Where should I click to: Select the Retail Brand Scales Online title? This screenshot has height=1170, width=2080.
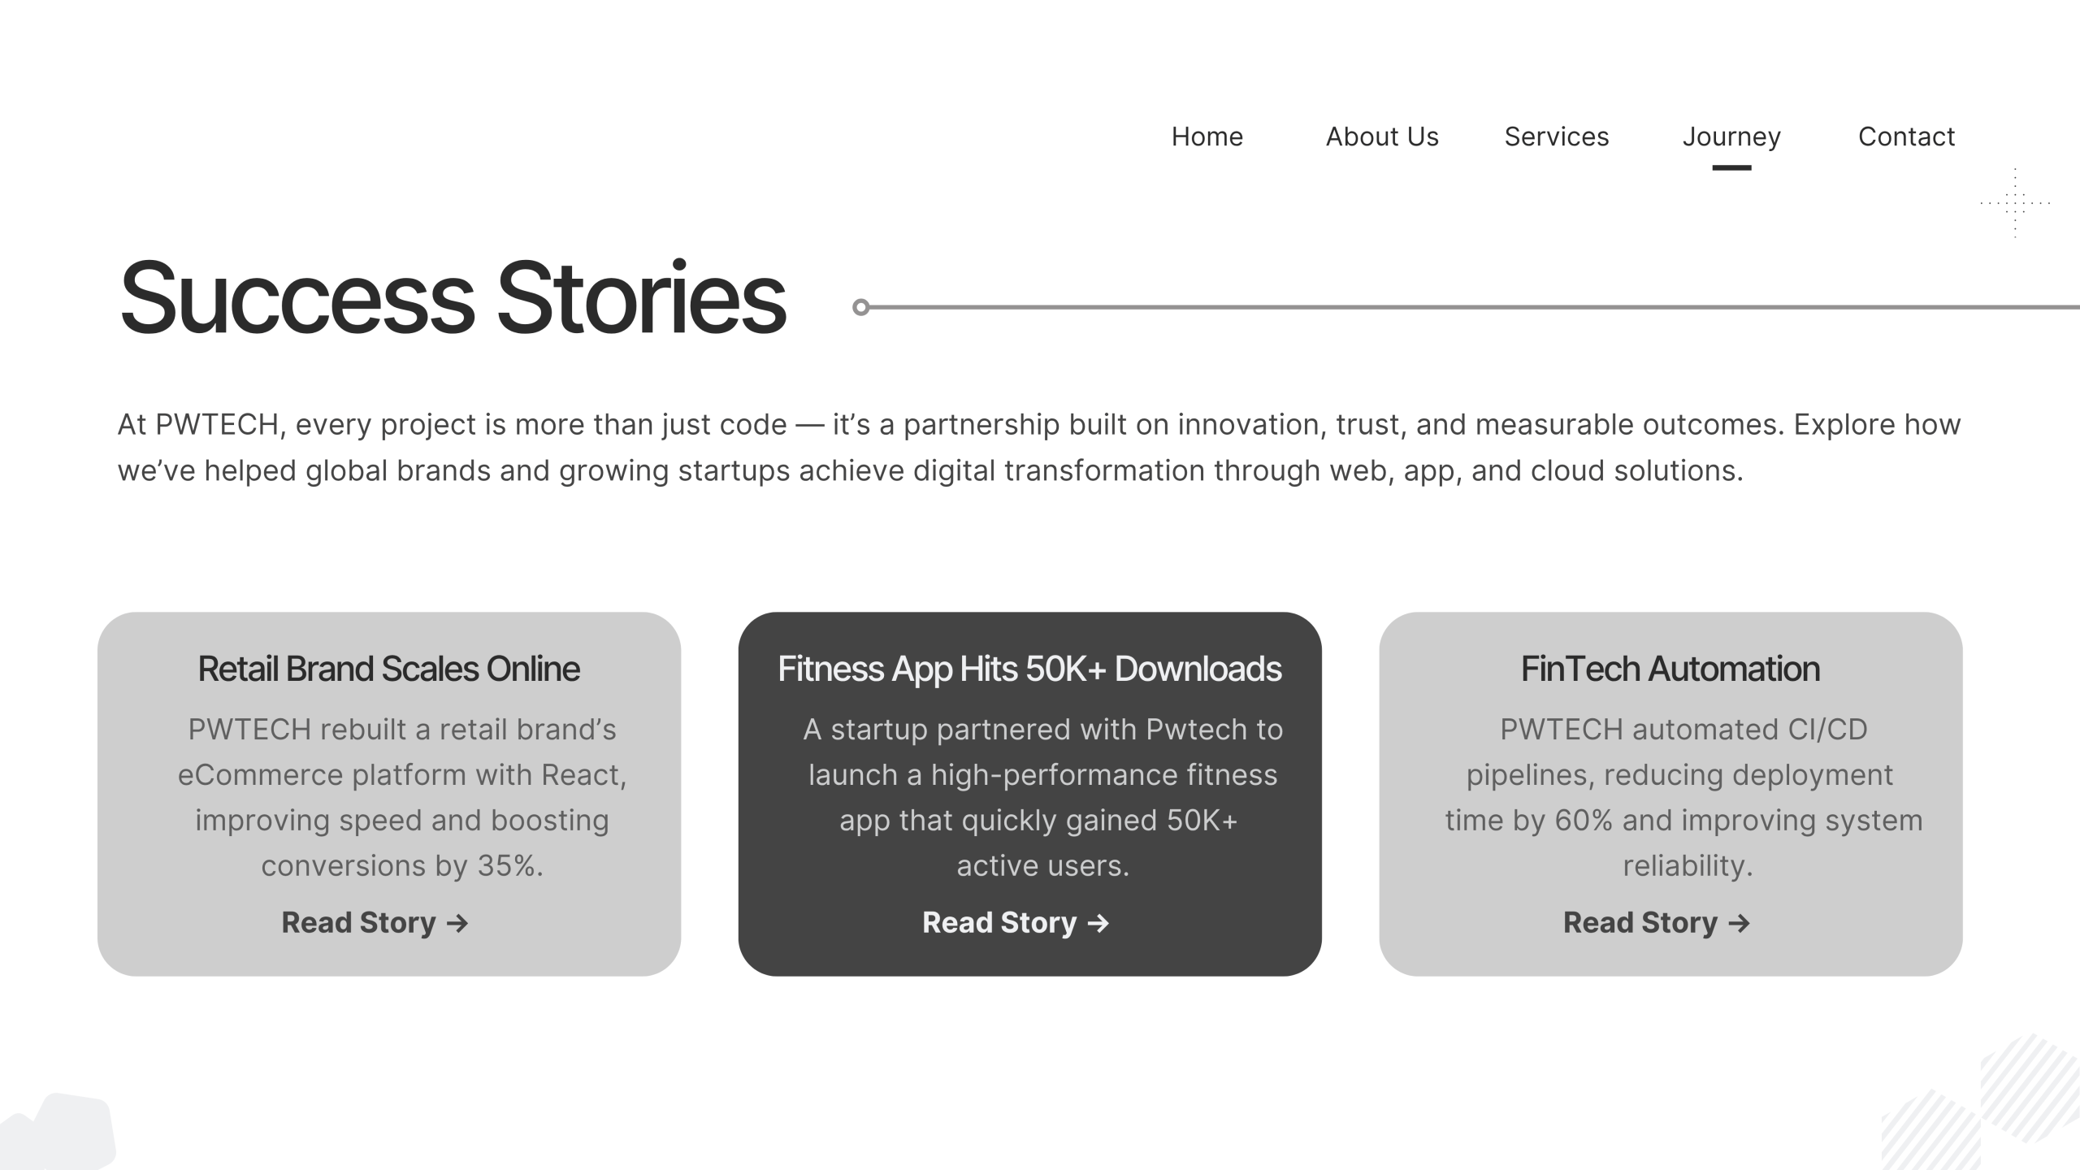(388, 669)
